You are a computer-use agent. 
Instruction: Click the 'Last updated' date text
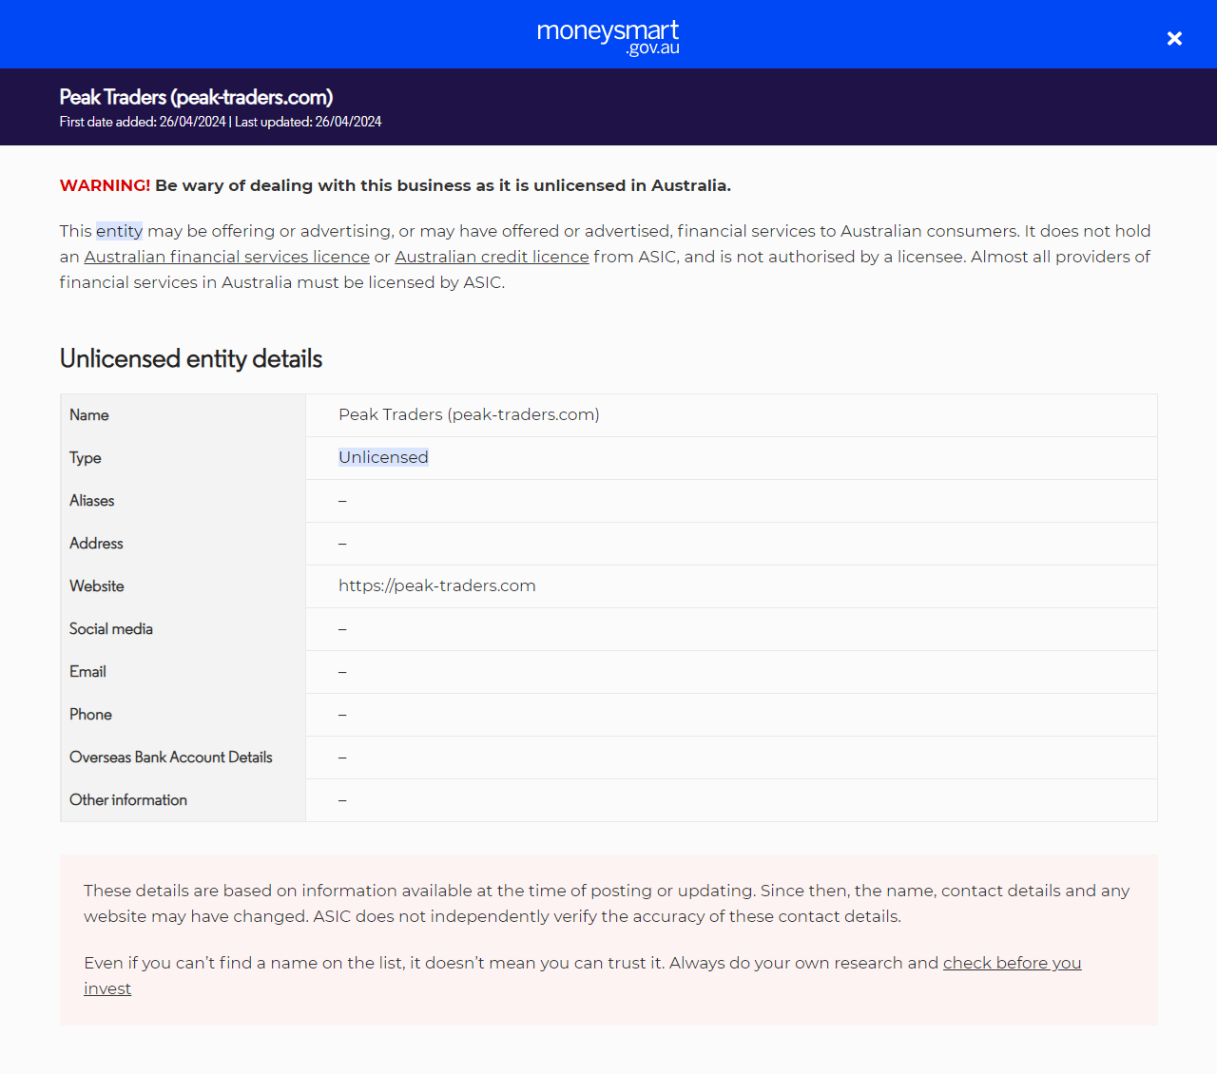[x=308, y=122]
